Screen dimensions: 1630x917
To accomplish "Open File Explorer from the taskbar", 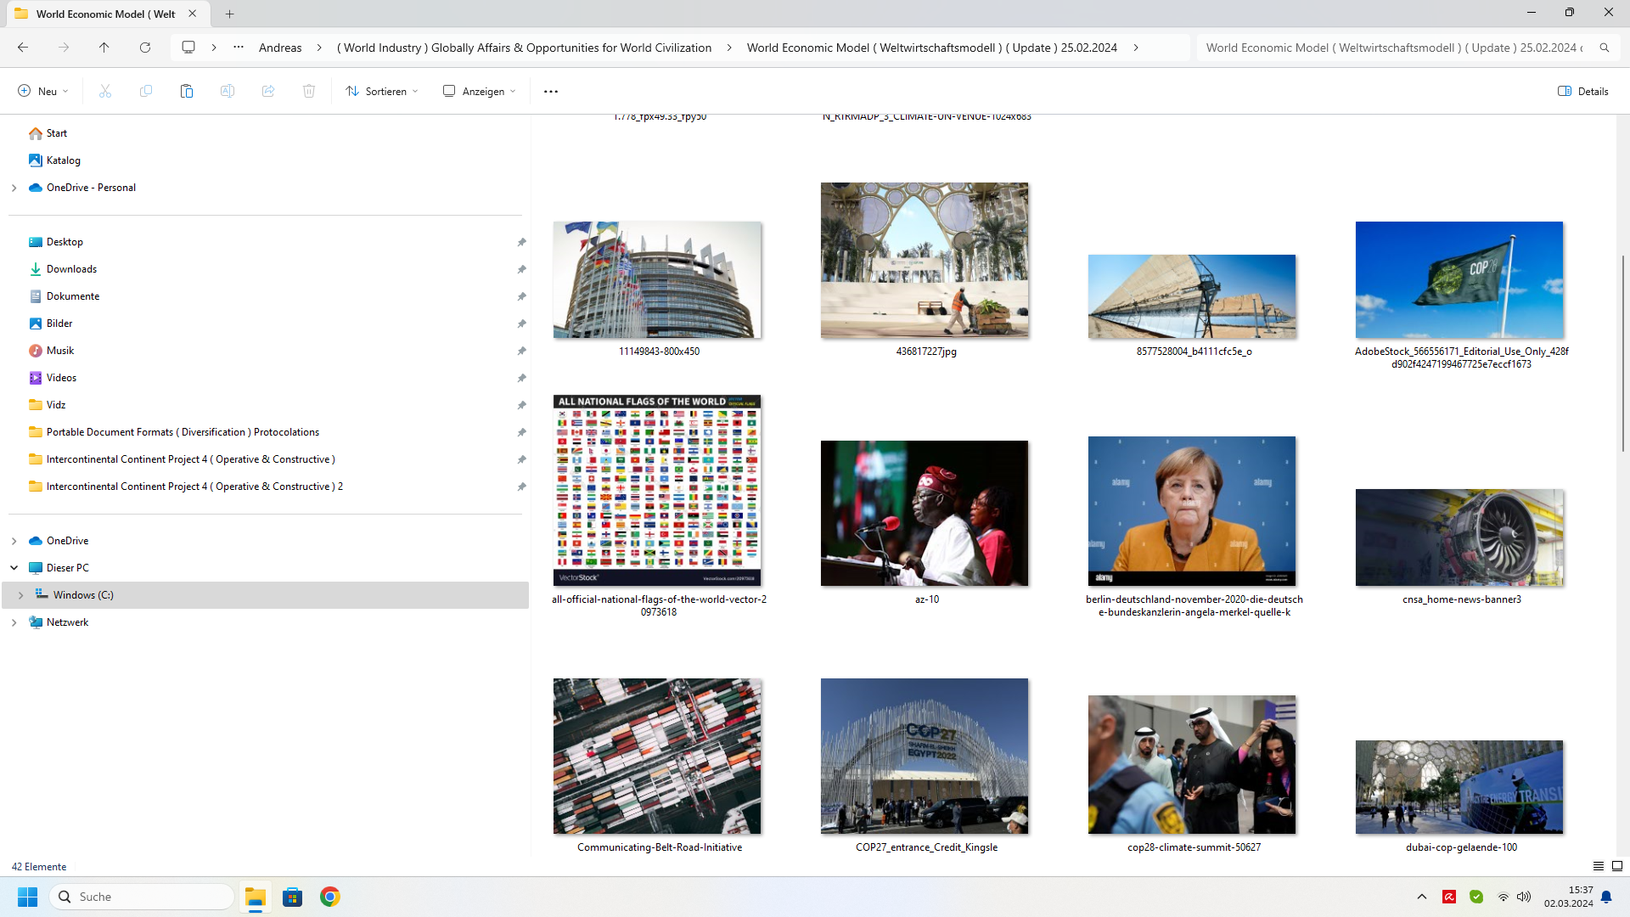I will pyautogui.click(x=256, y=897).
